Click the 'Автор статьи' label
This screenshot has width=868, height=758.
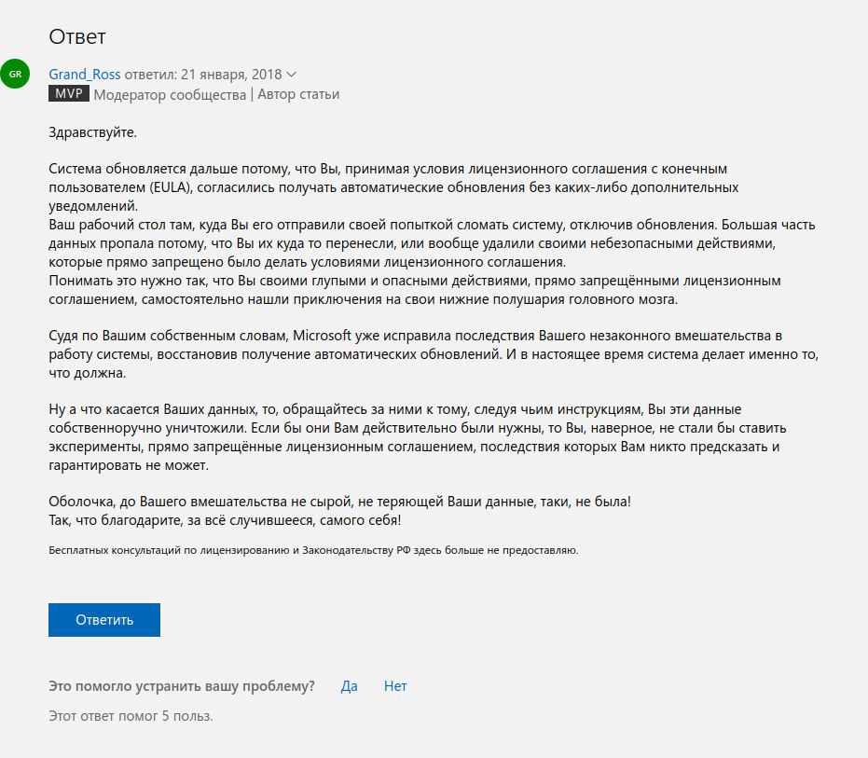pyautogui.click(x=298, y=94)
